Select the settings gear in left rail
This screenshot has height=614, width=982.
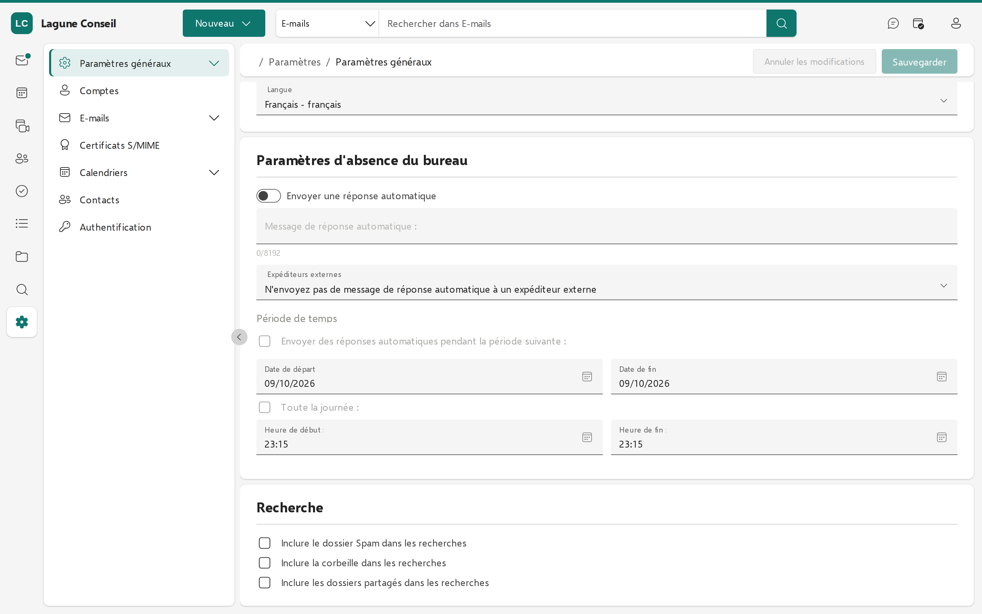[22, 322]
